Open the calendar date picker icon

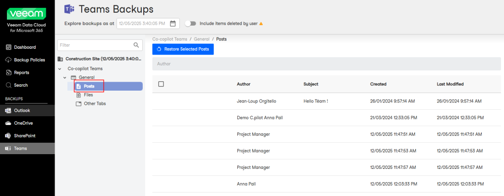pyautogui.click(x=173, y=24)
